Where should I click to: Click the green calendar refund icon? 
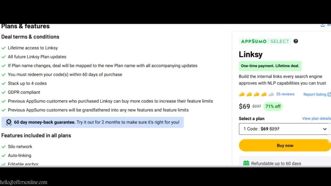[247, 163]
